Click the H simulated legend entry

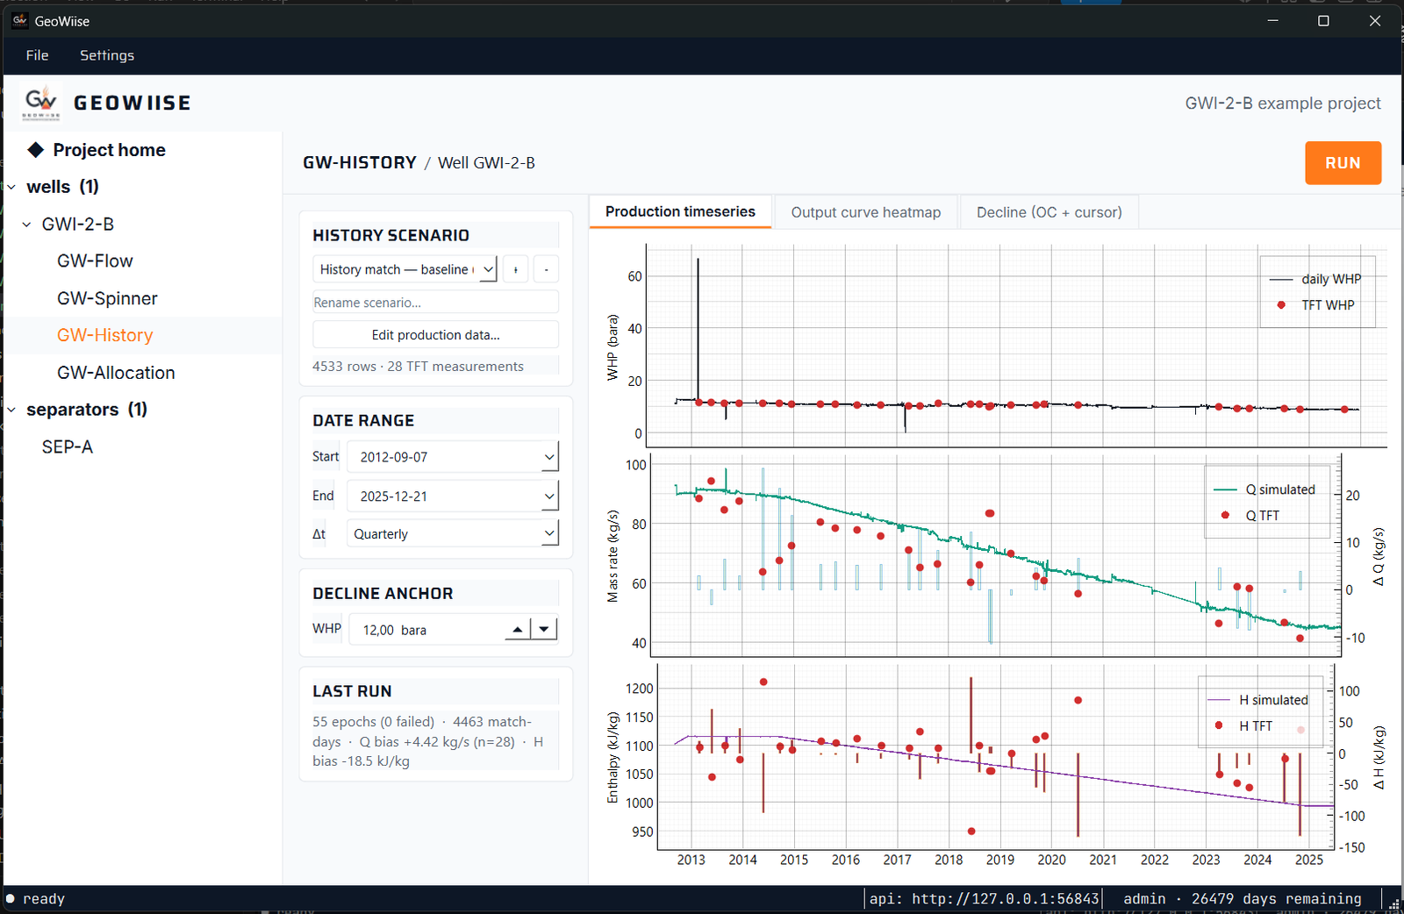[x=1258, y=700]
